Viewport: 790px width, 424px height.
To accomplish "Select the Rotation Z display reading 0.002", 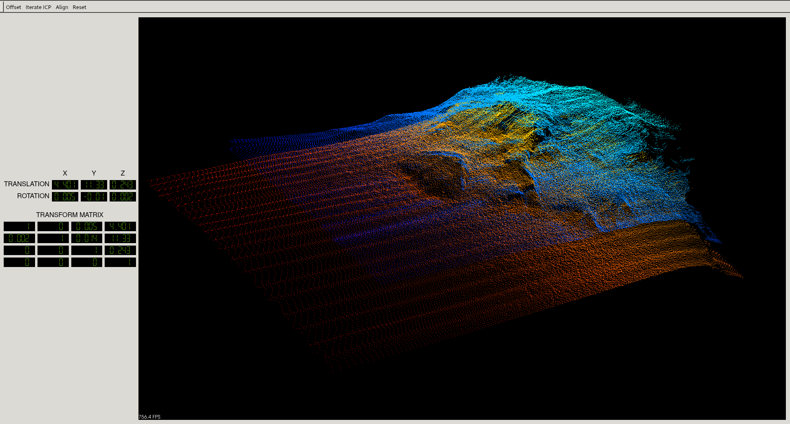I will pos(123,197).
